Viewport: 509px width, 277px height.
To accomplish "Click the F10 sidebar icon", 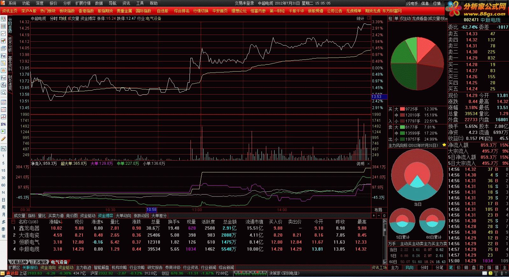I will point(4,56).
